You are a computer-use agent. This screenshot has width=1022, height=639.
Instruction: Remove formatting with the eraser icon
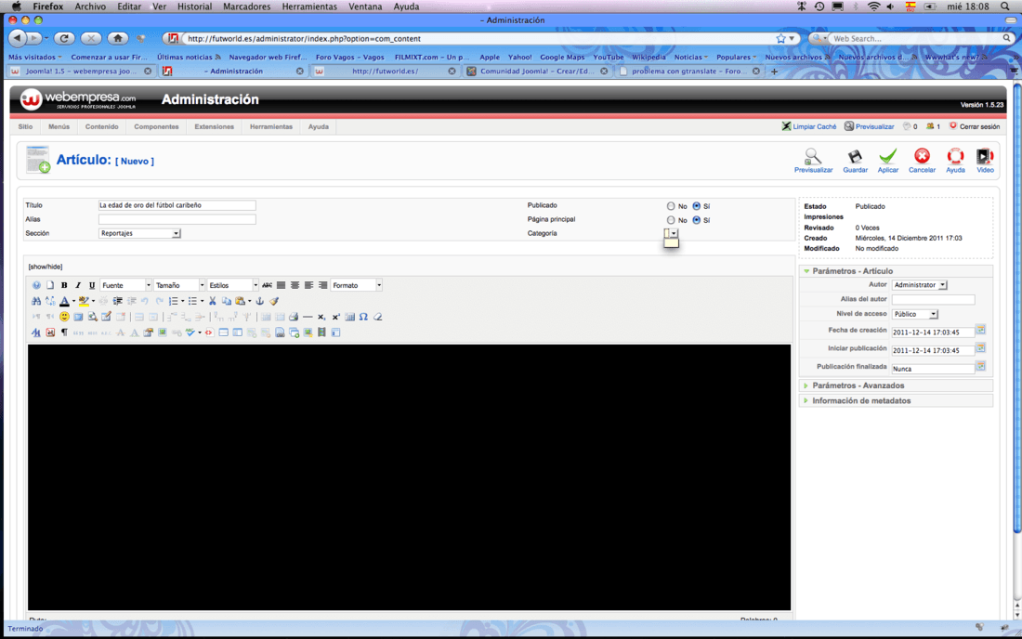click(x=377, y=317)
